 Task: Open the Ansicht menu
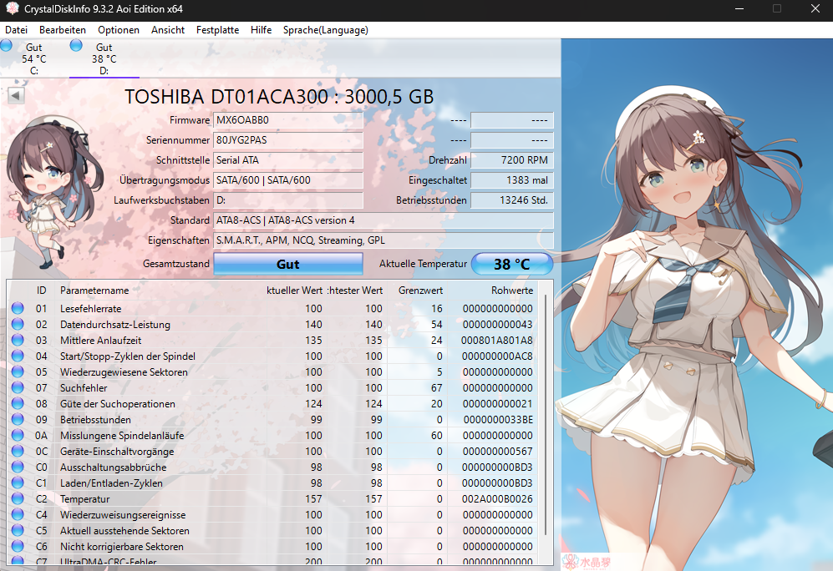pyautogui.click(x=168, y=30)
